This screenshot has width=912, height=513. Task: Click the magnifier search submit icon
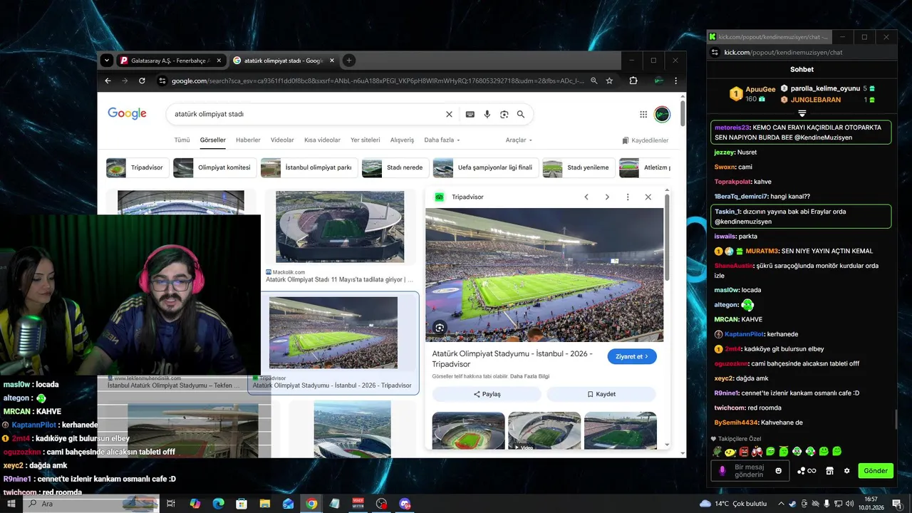coord(521,114)
